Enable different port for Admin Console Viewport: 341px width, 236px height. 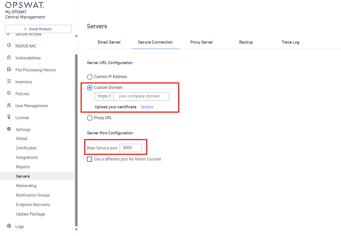[x=89, y=159]
